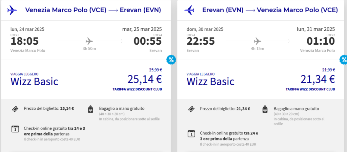Image resolution: width=347 pixels, height=152 pixels.
Task: Click the calendar icon in return check-in info
Action: tap(191, 134)
